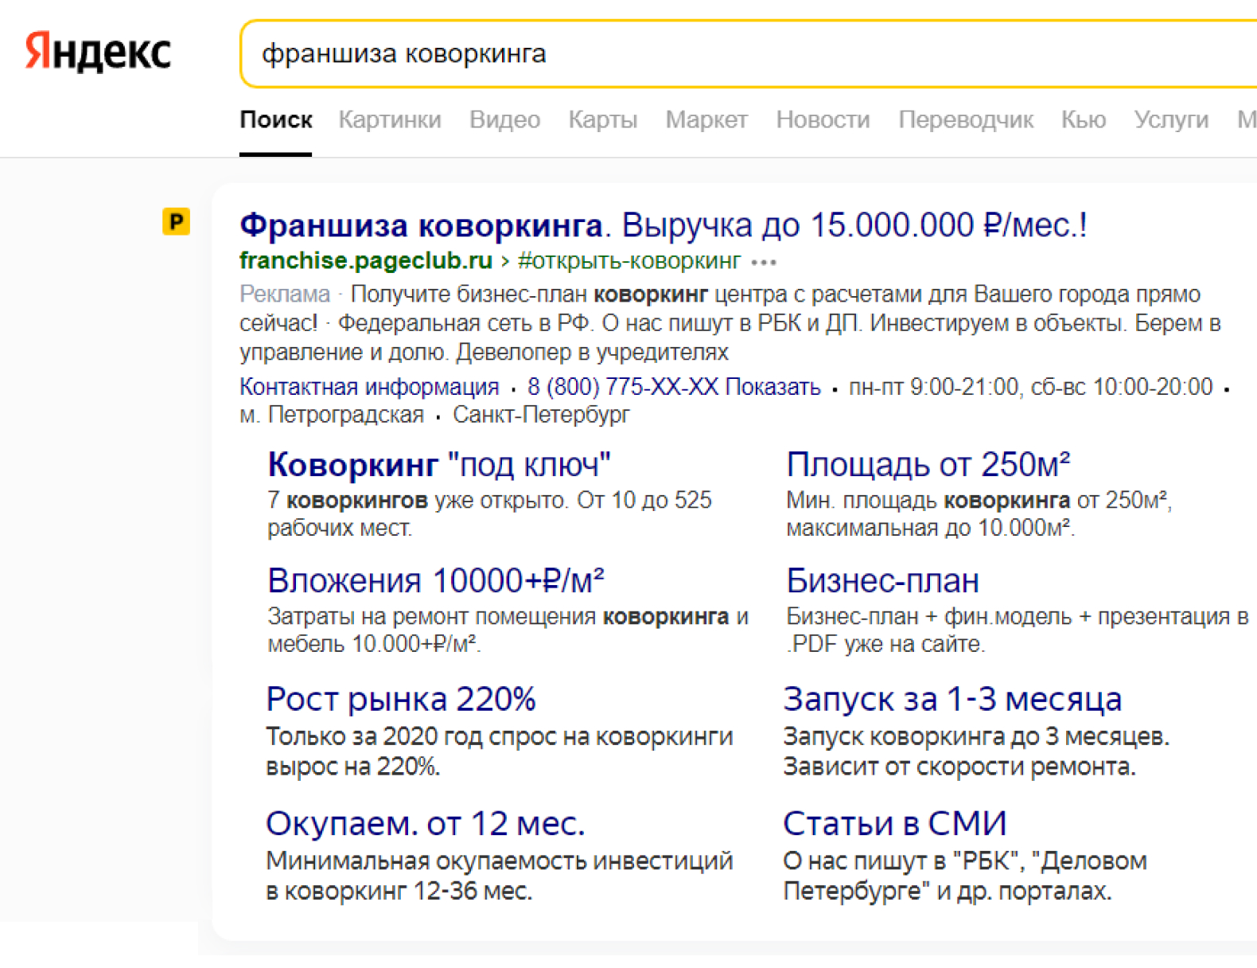The height and width of the screenshot is (968, 1257).
Task: Open the Контактная информация link
Action: 369,387
